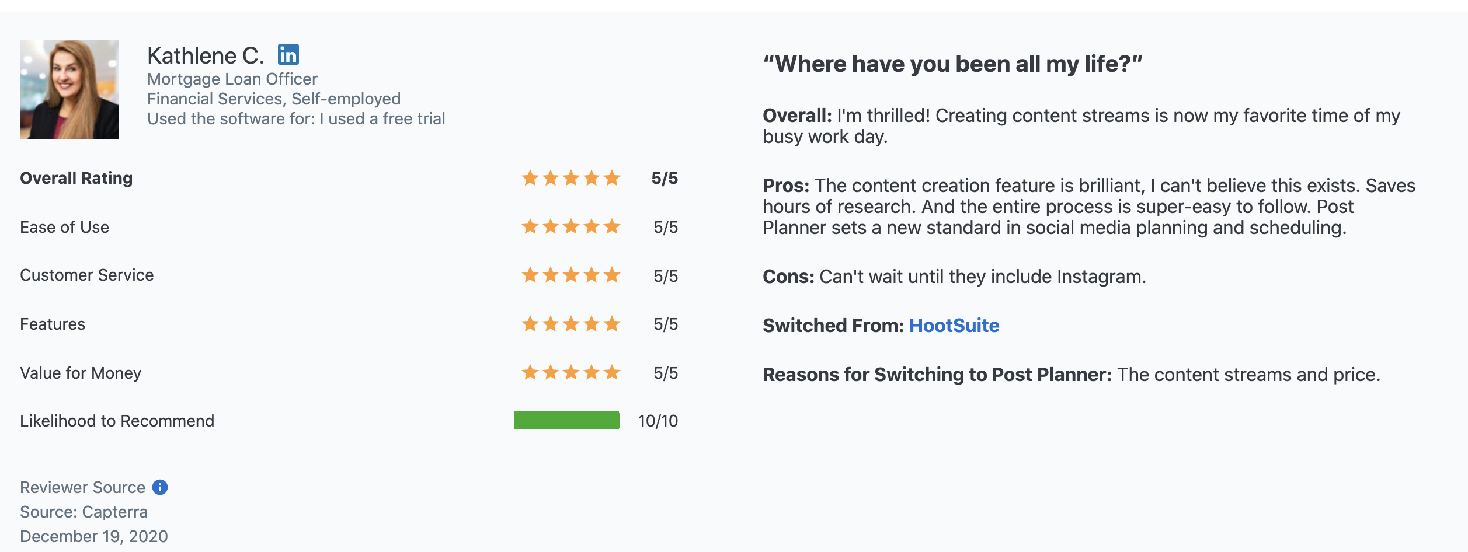The height and width of the screenshot is (552, 1468).
Task: Click the Source: Capterra text
Action: pyautogui.click(x=84, y=512)
